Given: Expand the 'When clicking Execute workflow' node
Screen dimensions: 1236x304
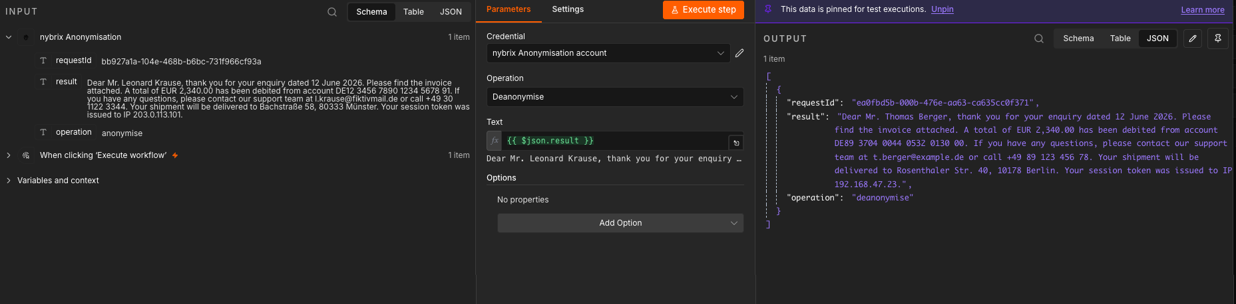Looking at the screenshot, I should pos(9,155).
